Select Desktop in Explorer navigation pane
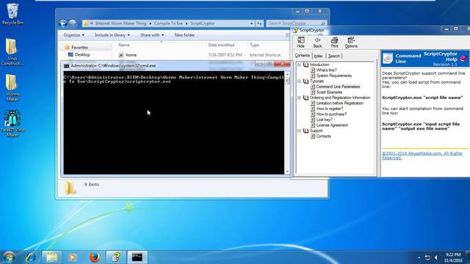Viewport: 470px width, 264px height. pyautogui.click(x=82, y=54)
